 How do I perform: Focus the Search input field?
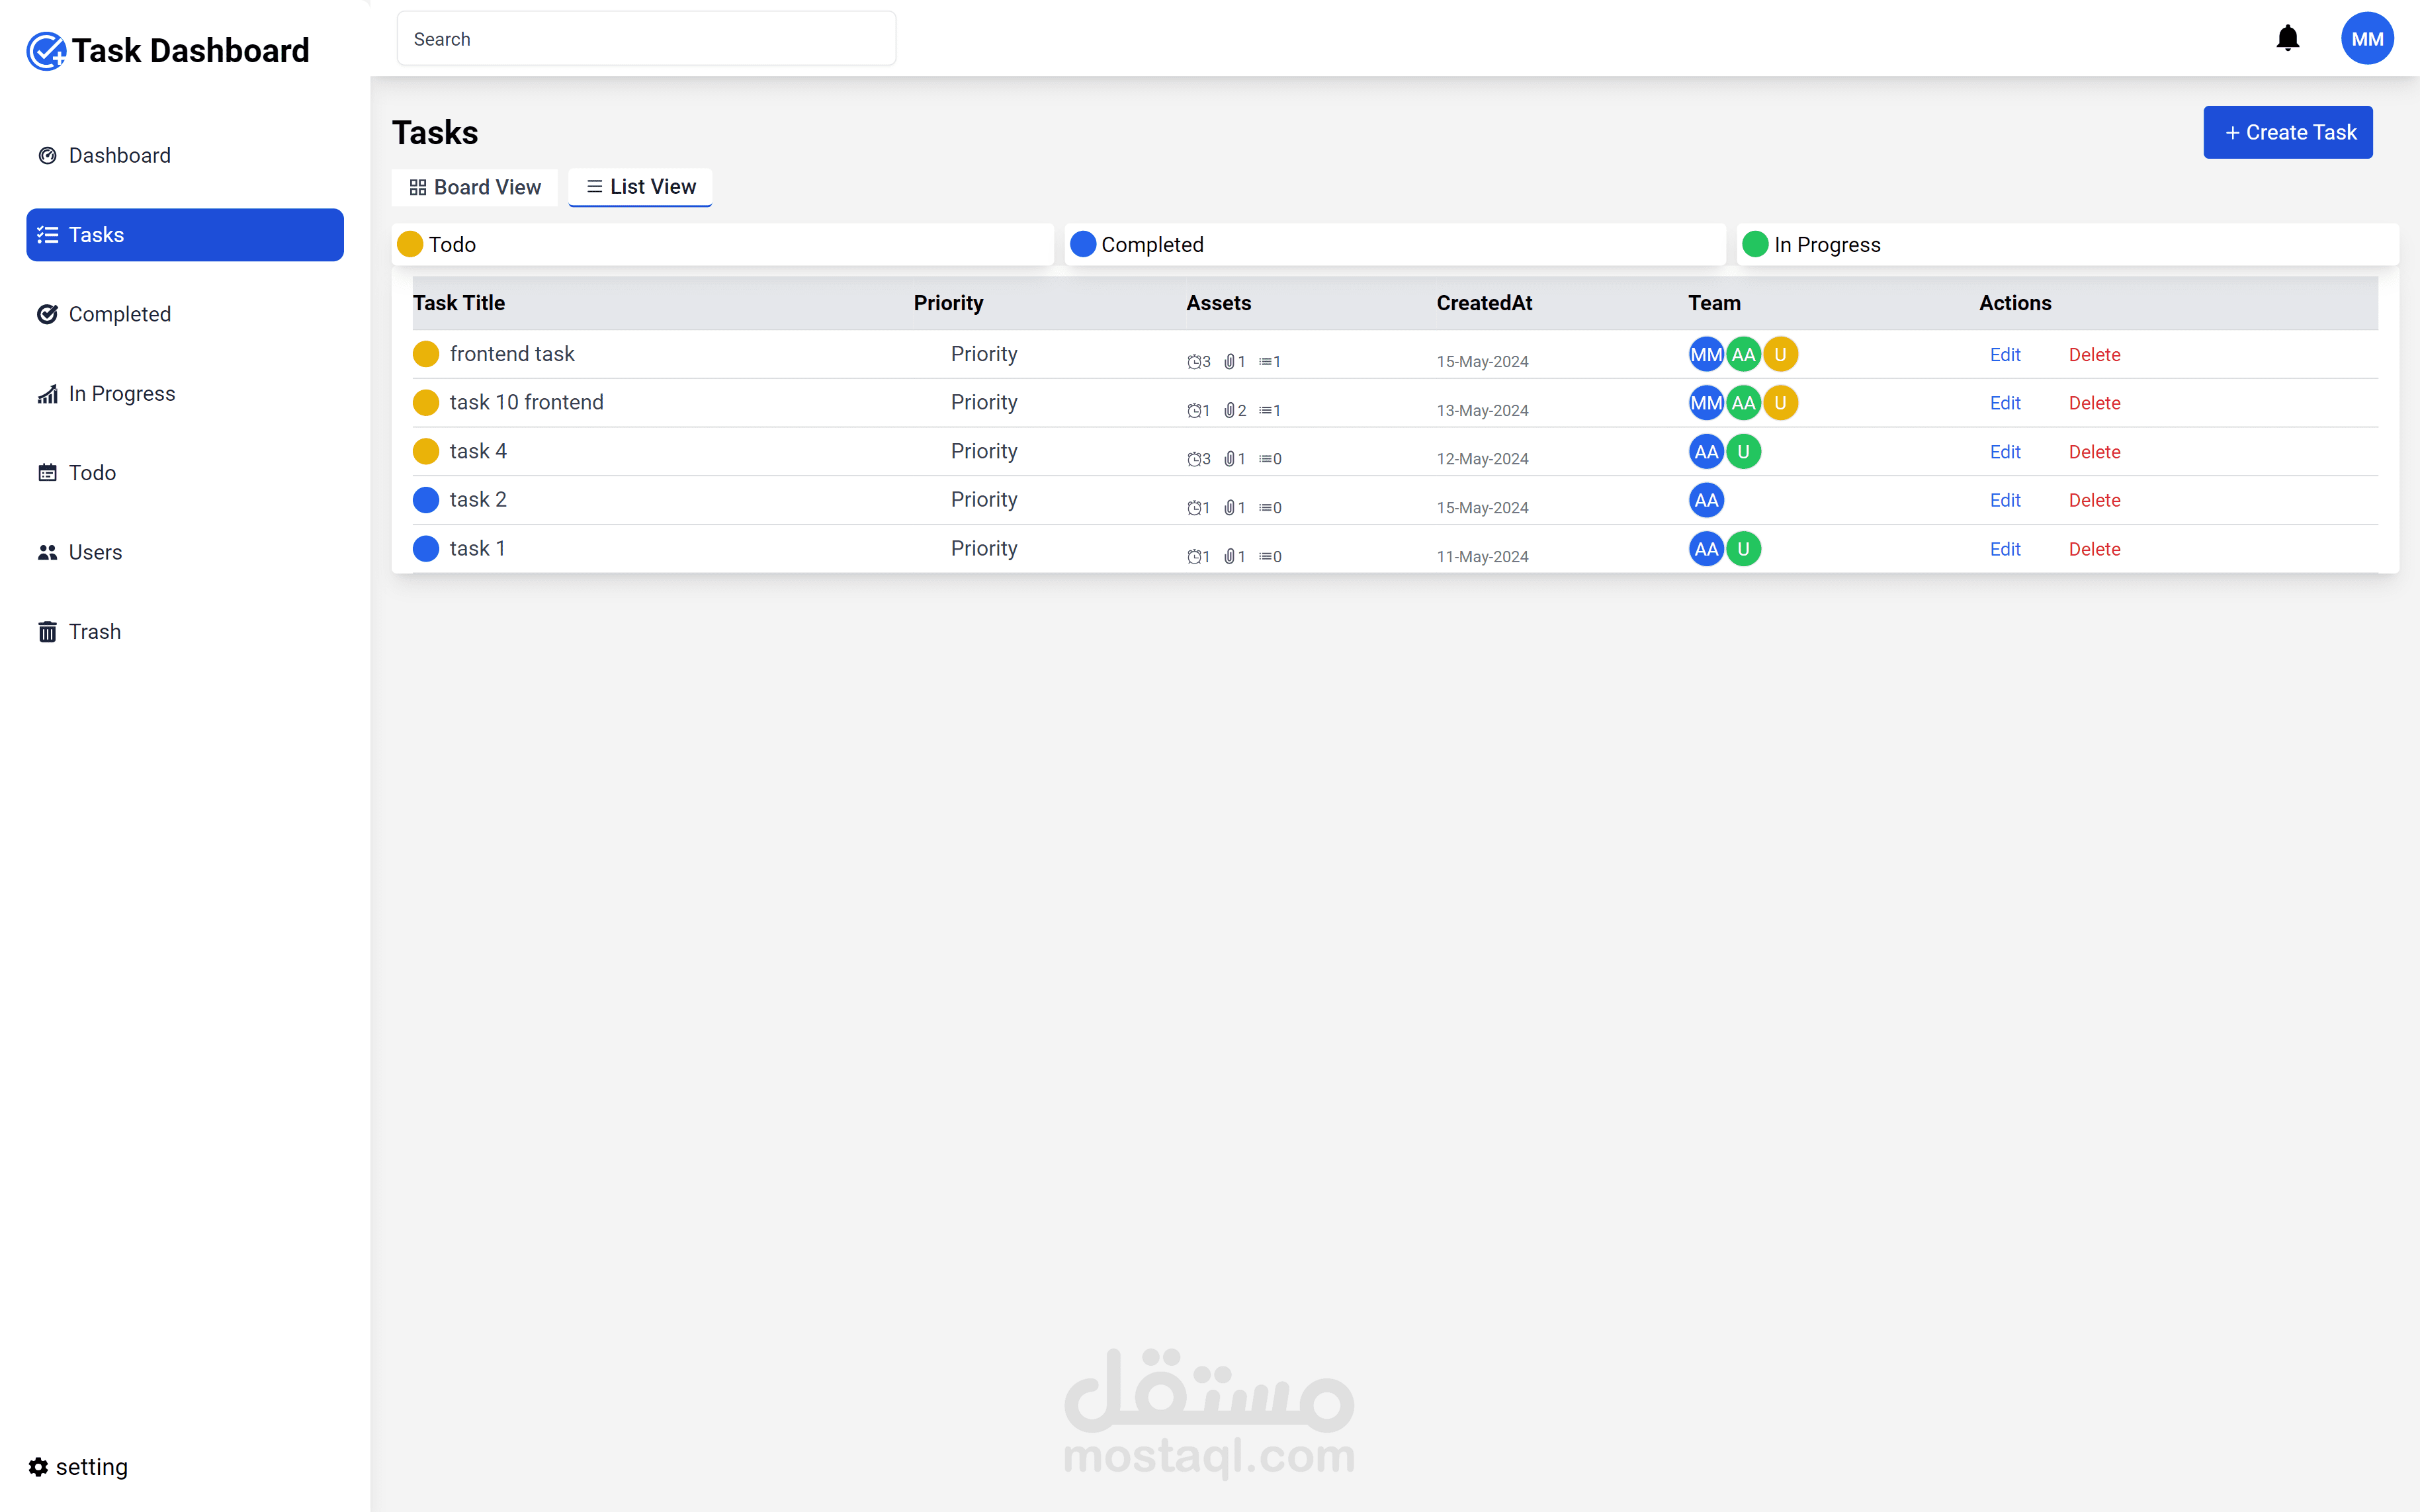pos(646,39)
